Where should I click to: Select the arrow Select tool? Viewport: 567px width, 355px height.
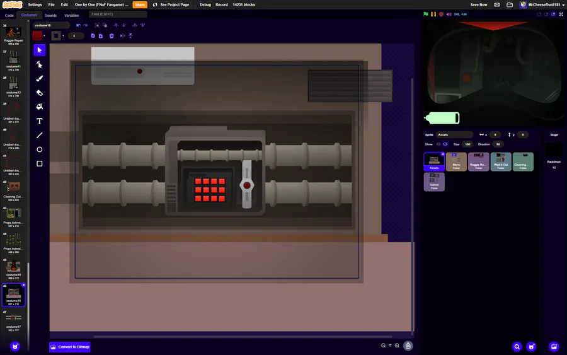[x=40, y=50]
